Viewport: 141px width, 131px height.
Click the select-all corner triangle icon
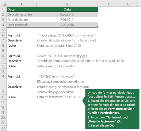click(4, 4)
